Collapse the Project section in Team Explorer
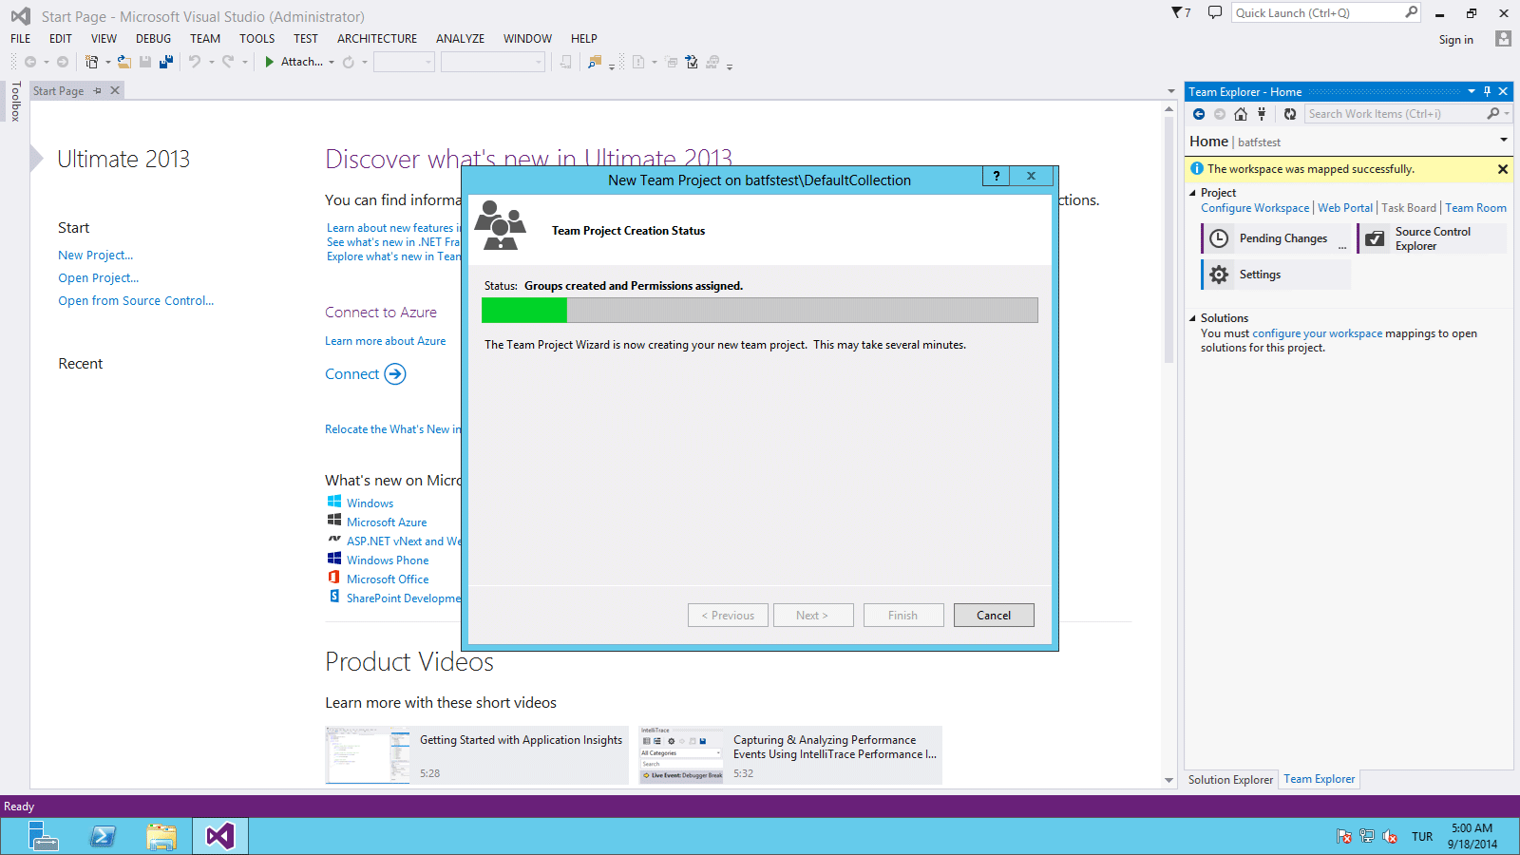 tap(1194, 192)
